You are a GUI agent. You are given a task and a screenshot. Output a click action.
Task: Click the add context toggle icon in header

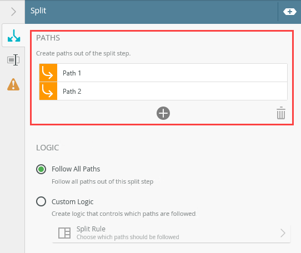click(290, 12)
